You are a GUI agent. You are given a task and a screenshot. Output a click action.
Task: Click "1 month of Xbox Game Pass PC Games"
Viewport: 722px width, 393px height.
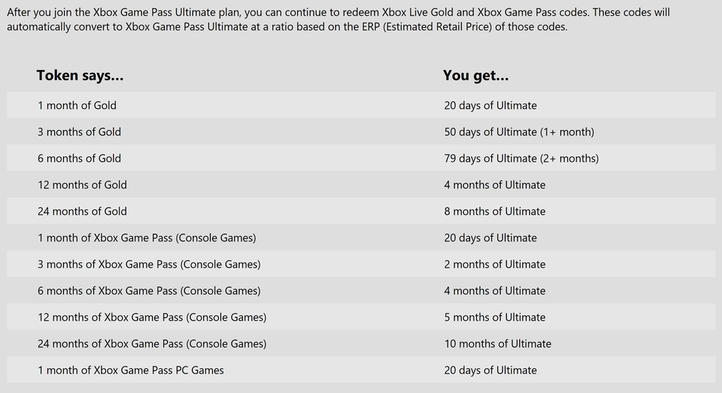[131, 370]
